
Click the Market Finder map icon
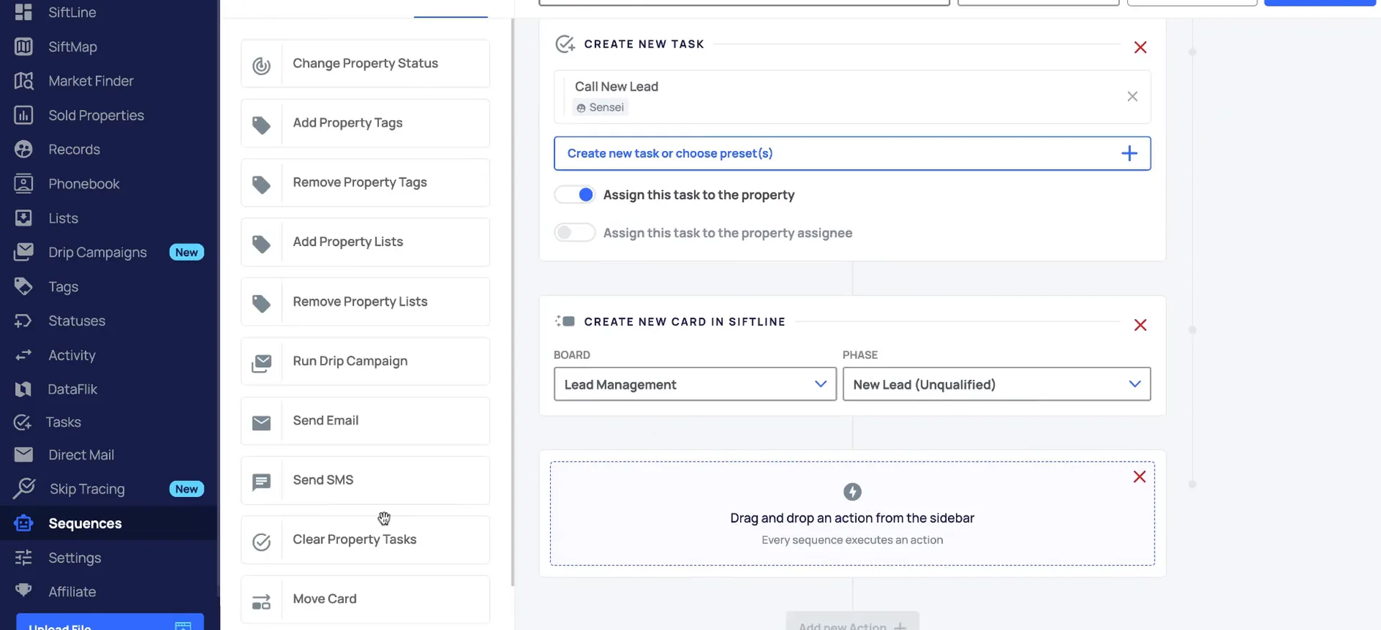pos(24,81)
